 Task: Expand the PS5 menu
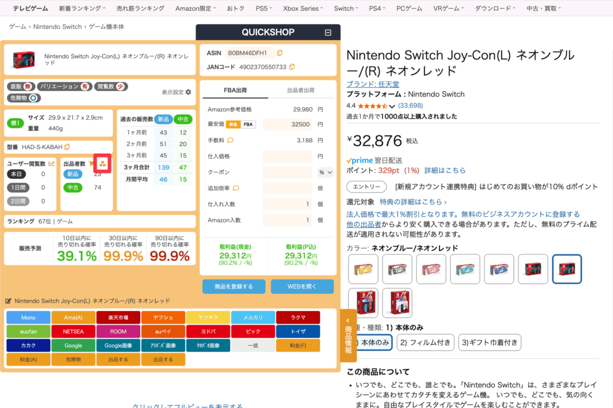[263, 8]
